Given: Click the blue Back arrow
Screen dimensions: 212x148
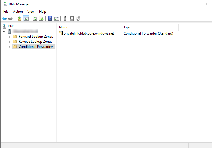Looking at the screenshot, I should click(x=4, y=18).
